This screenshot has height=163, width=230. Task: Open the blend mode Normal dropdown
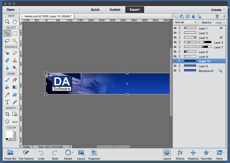(186, 22)
